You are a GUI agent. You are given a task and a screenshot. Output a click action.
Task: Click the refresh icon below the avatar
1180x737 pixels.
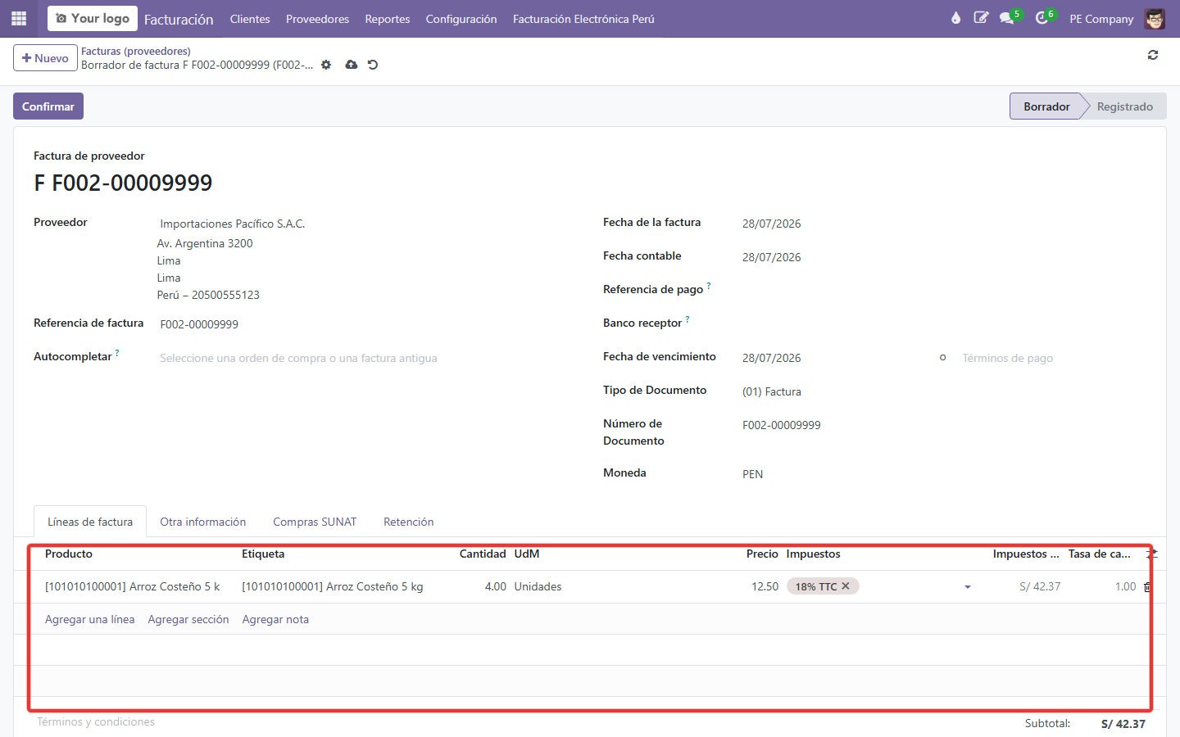pyautogui.click(x=1153, y=55)
